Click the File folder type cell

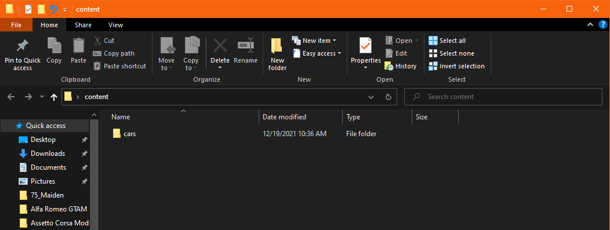[x=361, y=134]
